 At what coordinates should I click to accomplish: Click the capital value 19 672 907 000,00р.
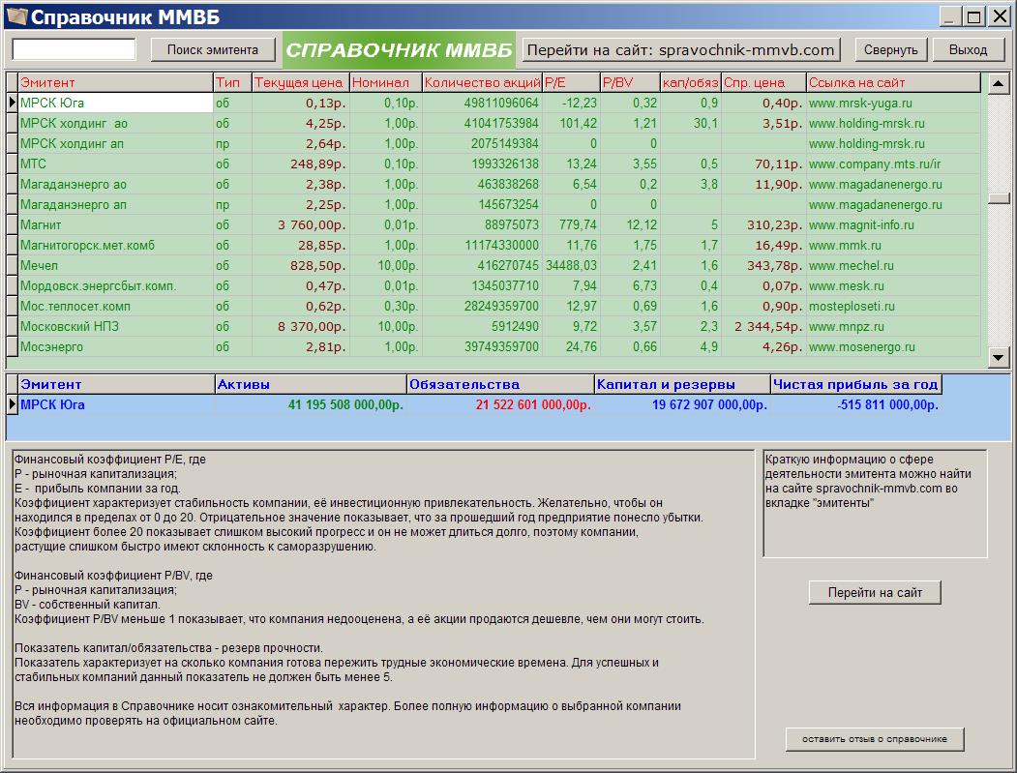pos(682,404)
